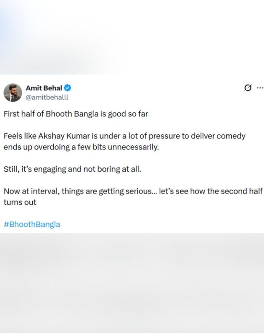Open the three-dot more options menu
The image size is (264, 333).
260,88
